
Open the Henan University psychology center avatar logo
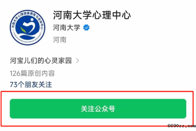(28, 28)
